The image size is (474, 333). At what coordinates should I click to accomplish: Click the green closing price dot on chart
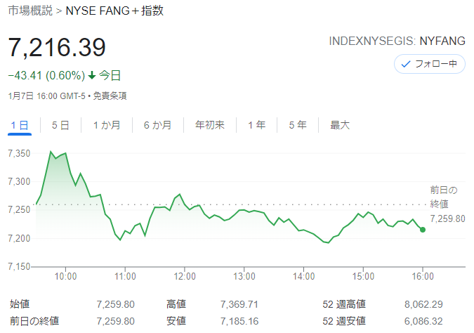click(x=423, y=230)
